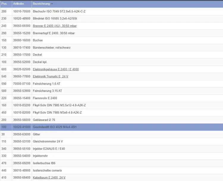
Task: Click position number 180
Action: (x=4, y=127)
